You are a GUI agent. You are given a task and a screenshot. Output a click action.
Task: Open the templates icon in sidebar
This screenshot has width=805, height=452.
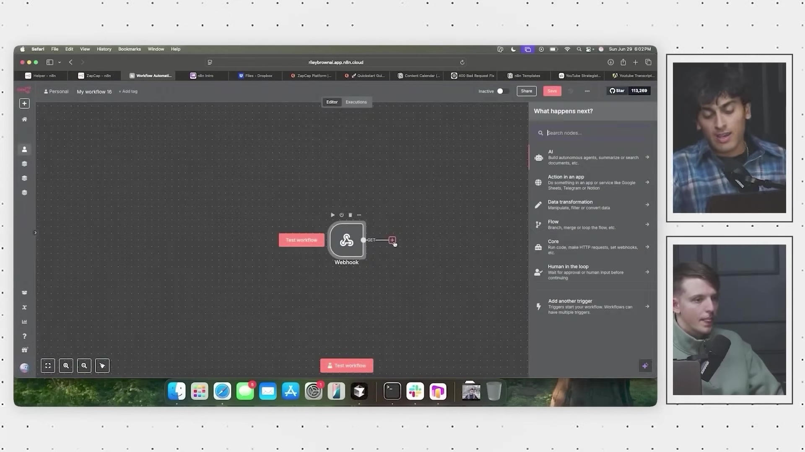(x=24, y=293)
